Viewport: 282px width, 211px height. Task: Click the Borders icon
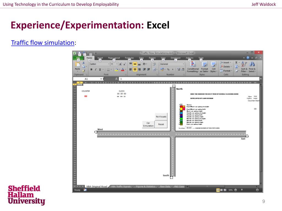click(x=108, y=70)
